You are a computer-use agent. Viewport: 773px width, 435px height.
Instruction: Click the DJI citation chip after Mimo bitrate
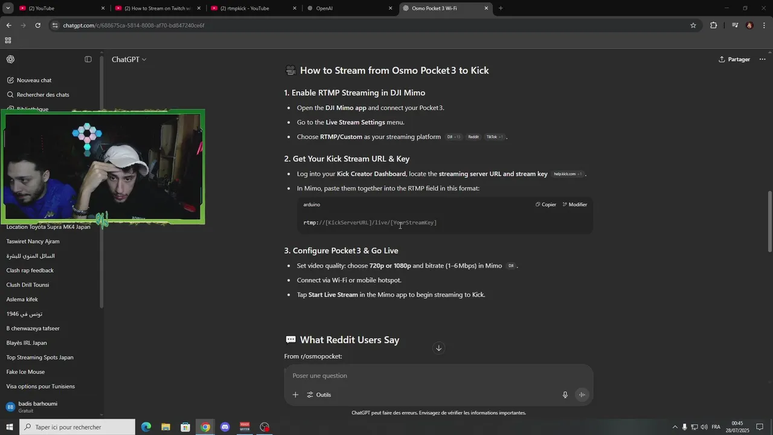(x=511, y=266)
